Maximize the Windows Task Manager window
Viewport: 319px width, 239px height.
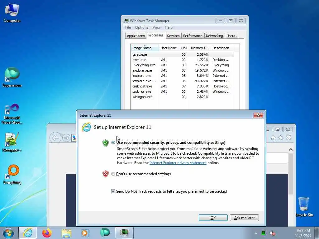(x=231, y=21)
